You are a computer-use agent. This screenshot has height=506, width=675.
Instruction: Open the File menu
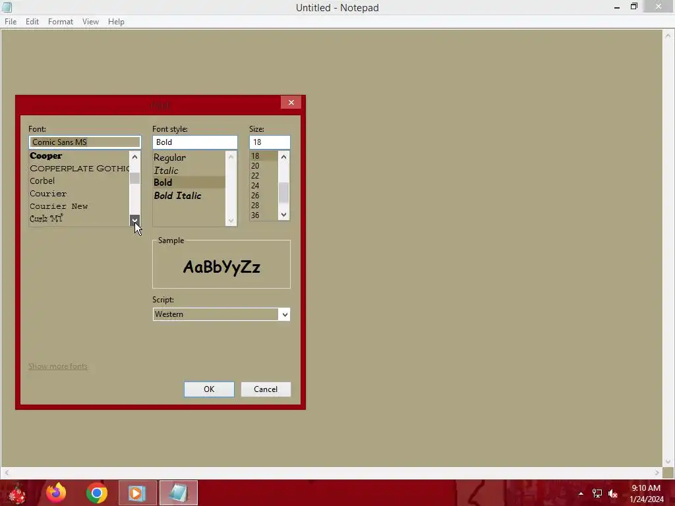[11, 22]
